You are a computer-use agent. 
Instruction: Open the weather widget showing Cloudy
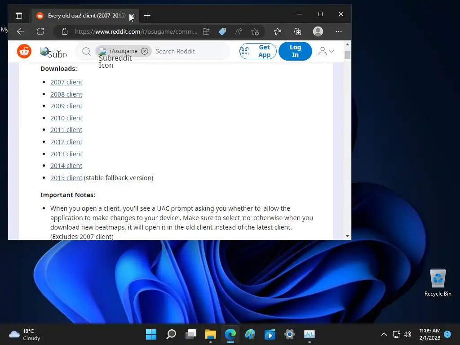pyautogui.click(x=24, y=334)
